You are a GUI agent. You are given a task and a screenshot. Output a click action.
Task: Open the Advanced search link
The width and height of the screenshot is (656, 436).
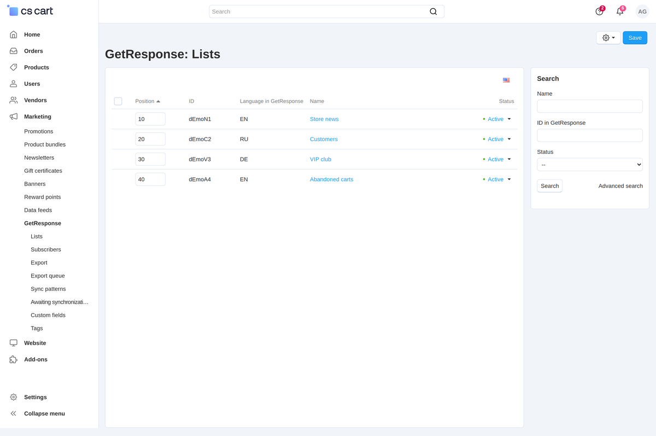(620, 186)
